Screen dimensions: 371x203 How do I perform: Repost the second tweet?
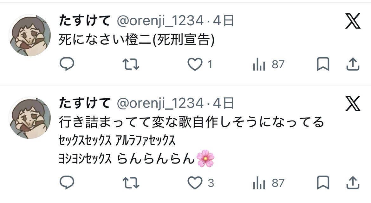[131, 183]
